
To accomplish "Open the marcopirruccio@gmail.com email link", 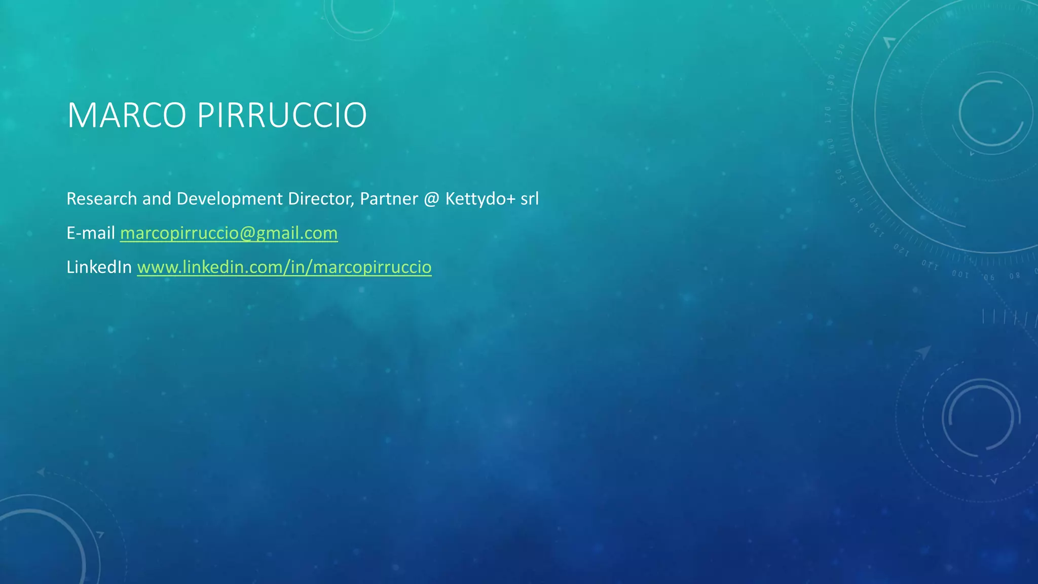I will 229,233.
